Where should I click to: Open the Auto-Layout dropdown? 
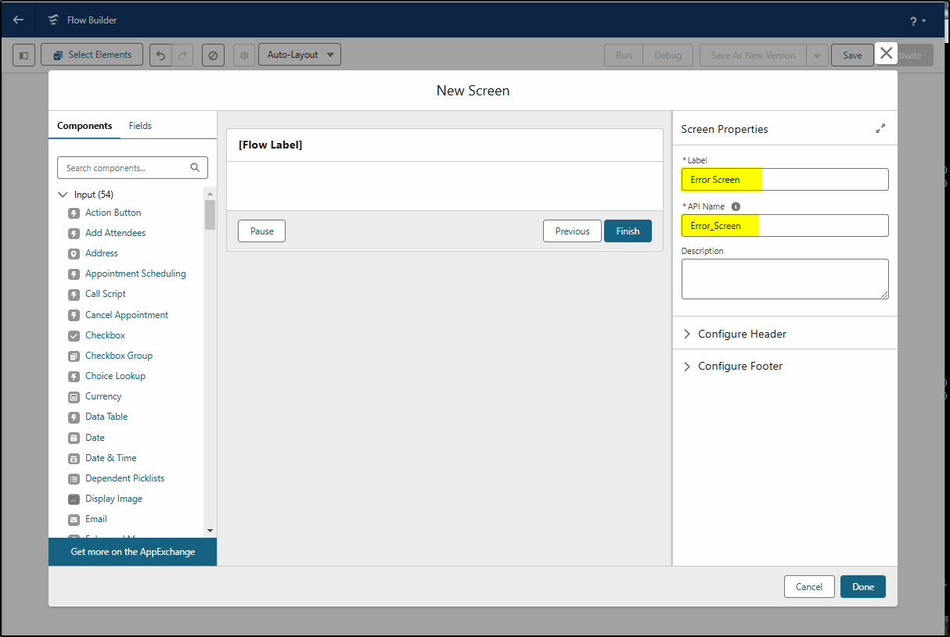(x=300, y=54)
